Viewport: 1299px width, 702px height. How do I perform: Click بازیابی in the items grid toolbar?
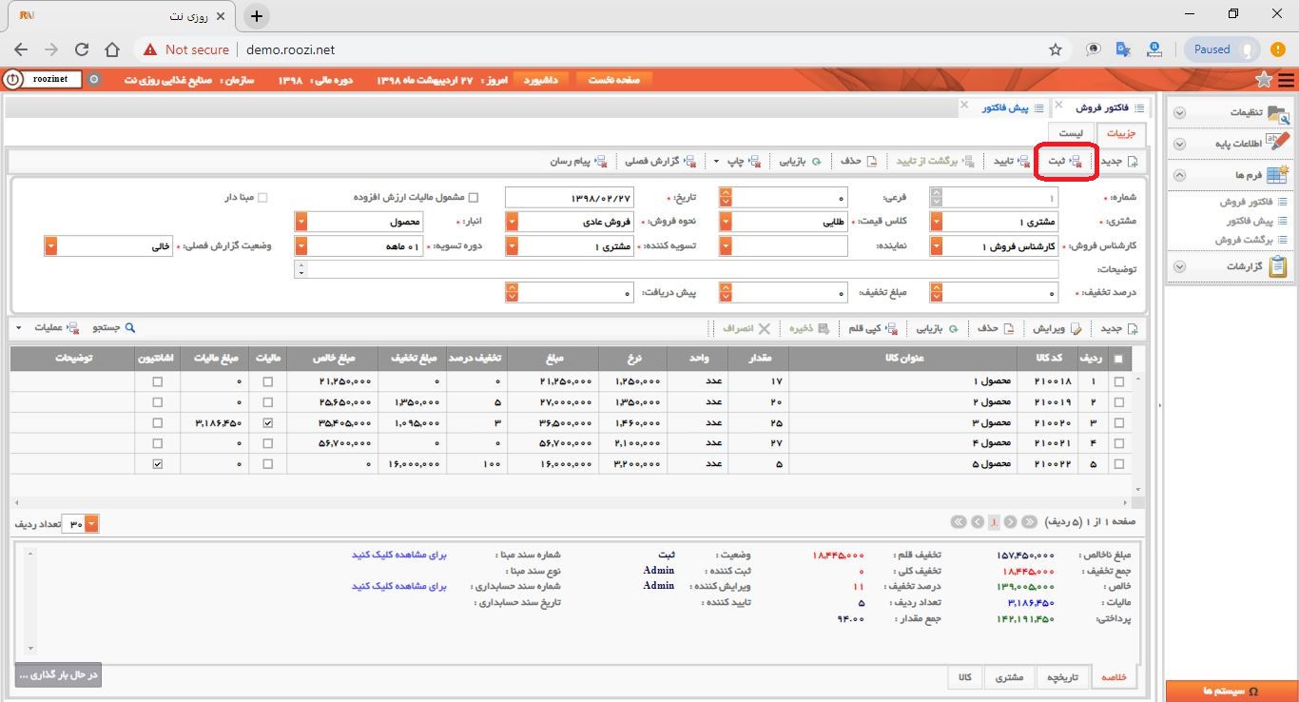[x=937, y=328]
